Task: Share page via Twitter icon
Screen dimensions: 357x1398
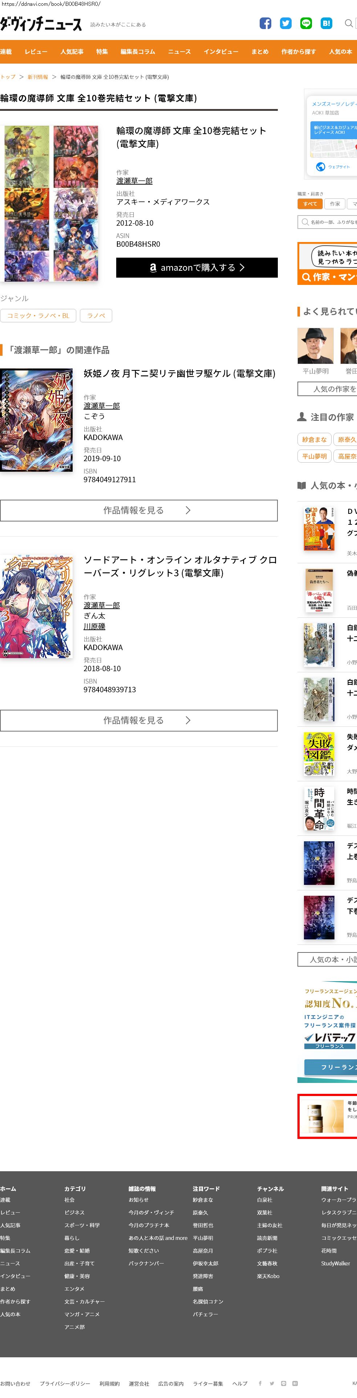Action: 285,23
